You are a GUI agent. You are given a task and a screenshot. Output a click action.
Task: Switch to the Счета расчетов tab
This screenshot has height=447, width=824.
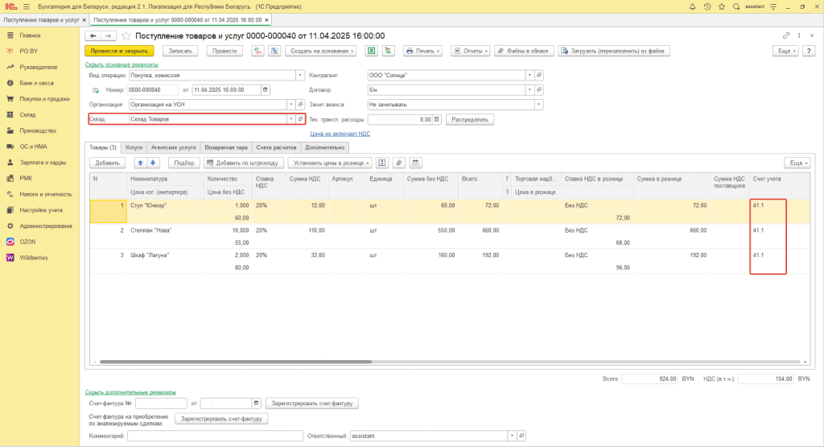click(277, 148)
